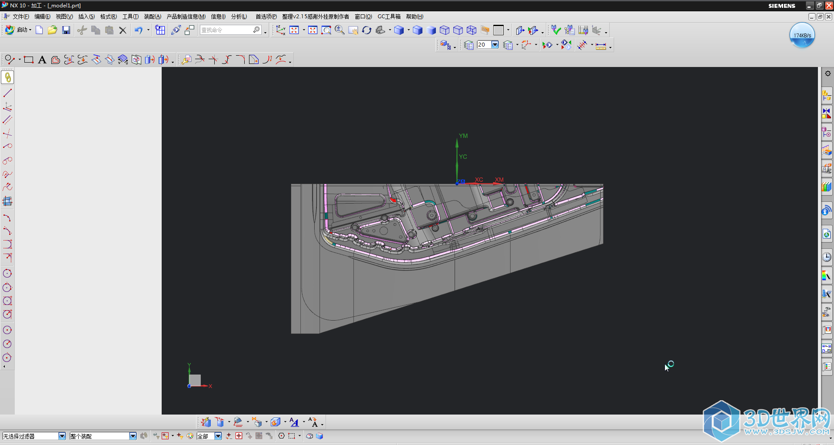Toggle the first left-toolbar curve mode icon

(7, 77)
